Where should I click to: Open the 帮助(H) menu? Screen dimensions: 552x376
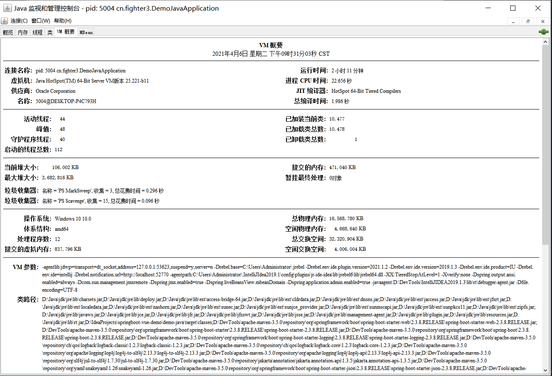tap(63, 21)
